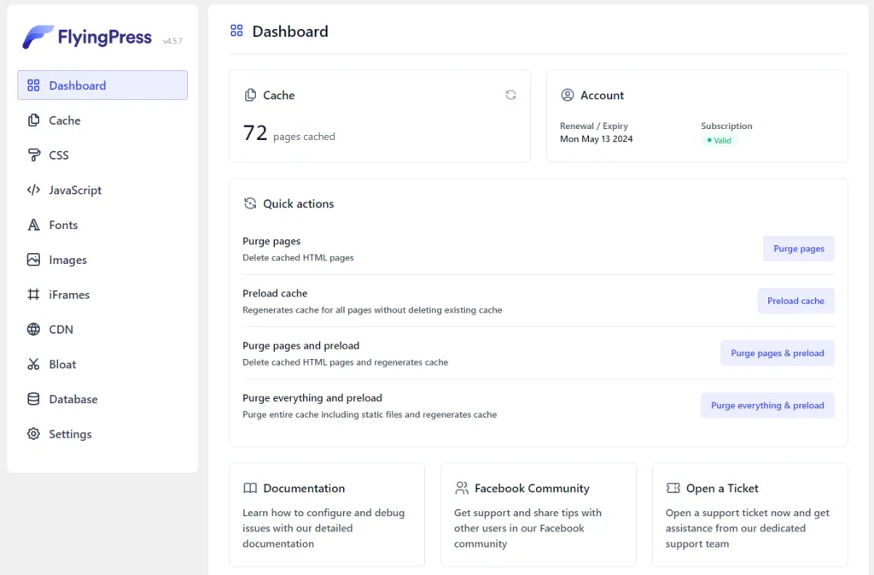874x575 pixels.
Task: Open the Cache menu item
Action: [x=65, y=120]
